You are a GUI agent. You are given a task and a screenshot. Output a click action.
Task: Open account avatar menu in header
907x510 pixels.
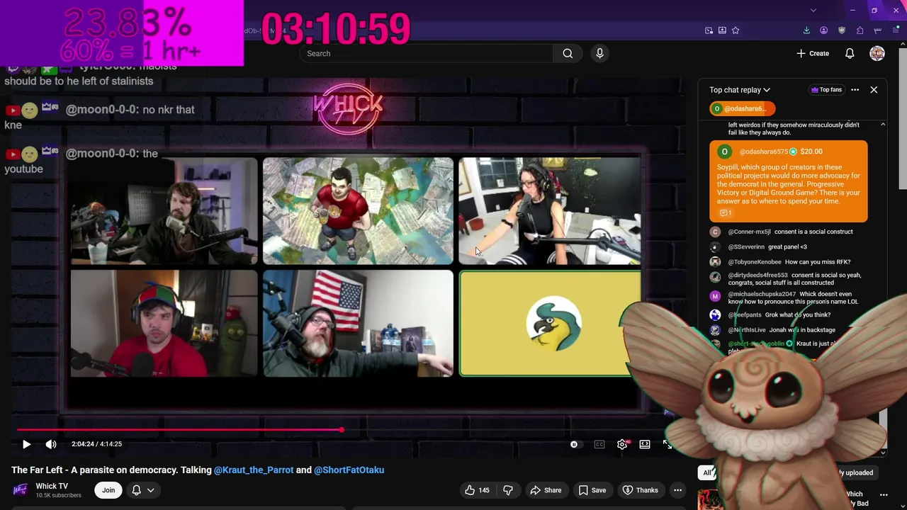pyautogui.click(x=877, y=53)
